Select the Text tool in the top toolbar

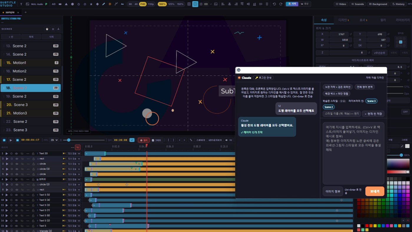click(x=21, y=4)
